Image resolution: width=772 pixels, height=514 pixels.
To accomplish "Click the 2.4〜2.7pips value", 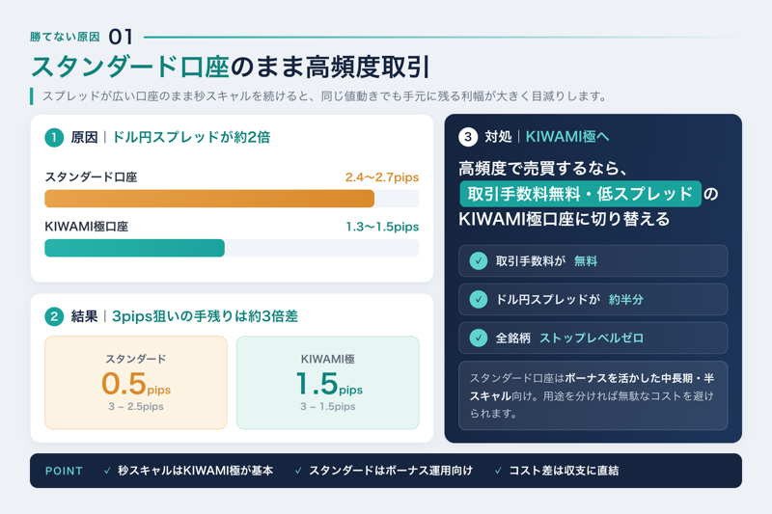I will pyautogui.click(x=382, y=177).
